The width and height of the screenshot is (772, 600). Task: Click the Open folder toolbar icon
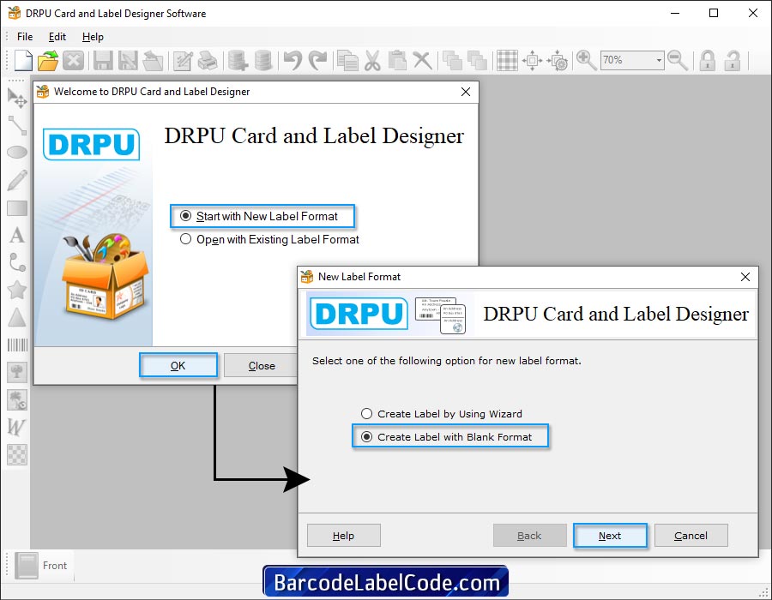(48, 61)
